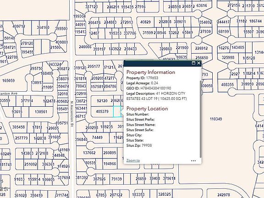264x198 pixels.
Task: Click the GEO ID value H78404304100190
Action: [x=156, y=88]
